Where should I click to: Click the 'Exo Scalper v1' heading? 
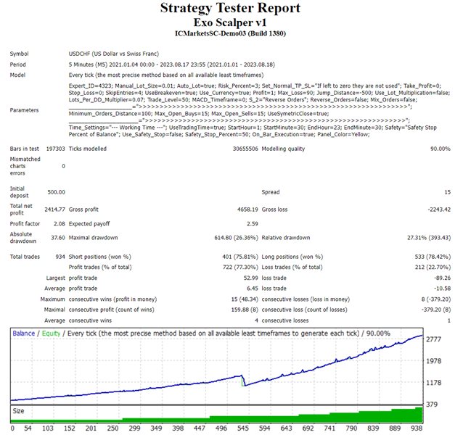pyautogui.click(x=230, y=22)
